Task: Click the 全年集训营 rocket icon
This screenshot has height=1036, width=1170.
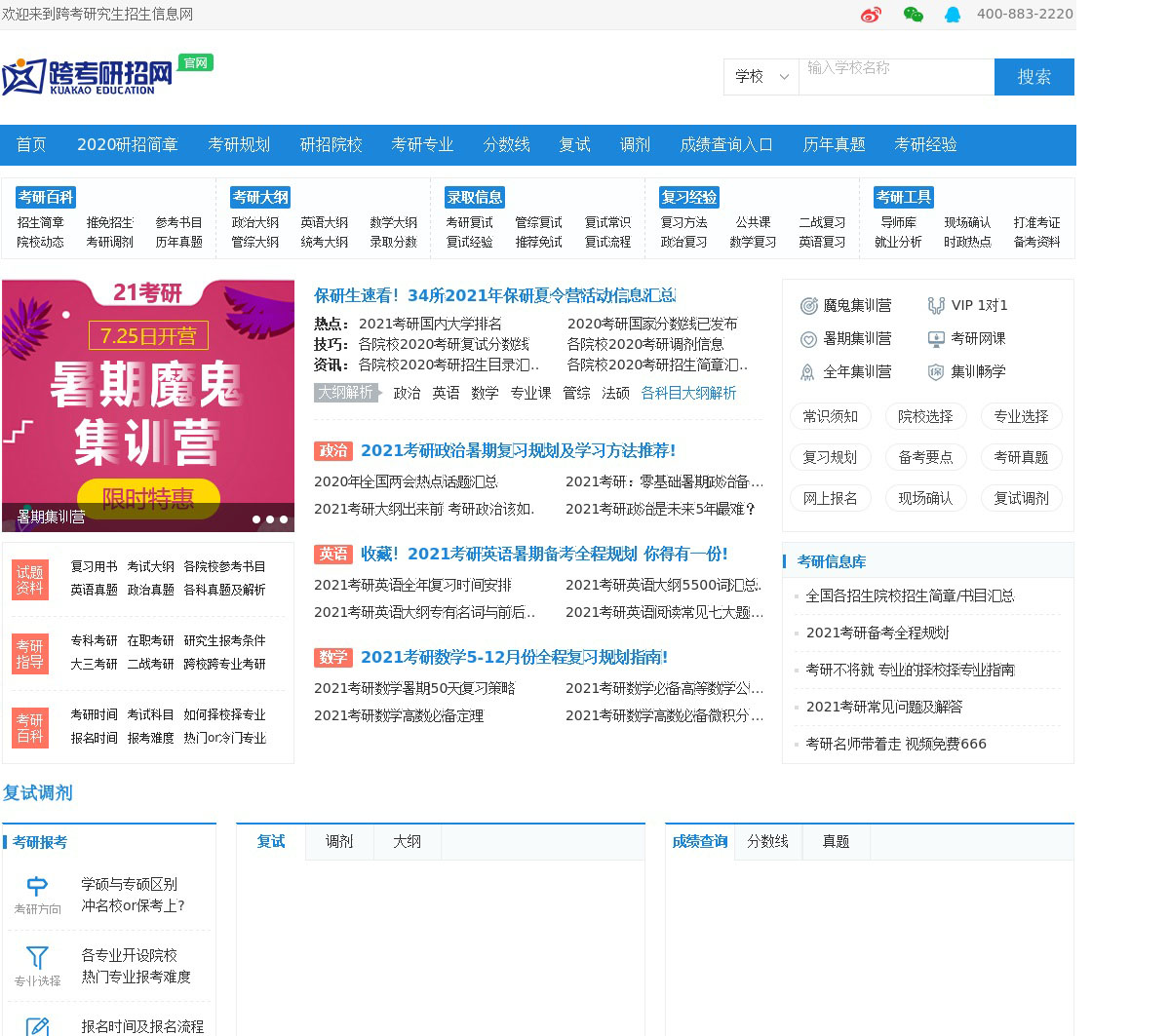Action: tap(808, 372)
